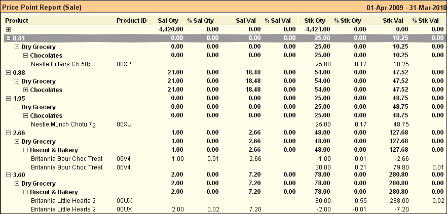This screenshot has width=447, height=214.
Task: Click the date range 01-Apr-2009 - 31-Mar-2010
Action: click(406, 8)
